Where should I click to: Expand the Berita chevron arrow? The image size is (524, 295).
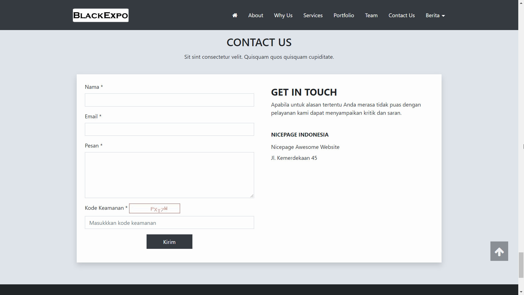(x=443, y=16)
